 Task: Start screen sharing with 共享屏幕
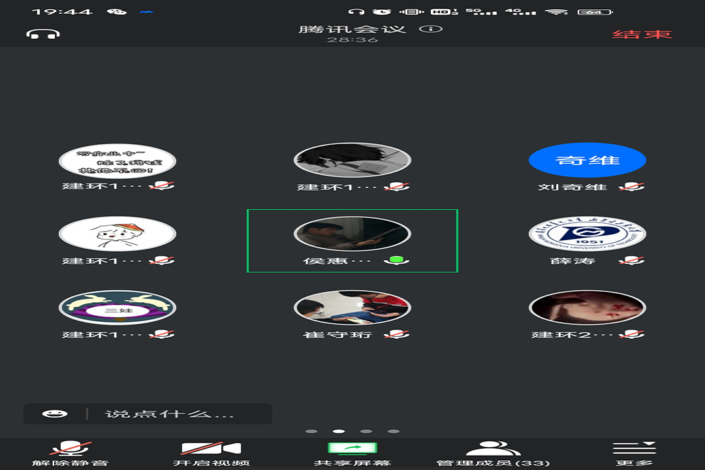pyautogui.click(x=352, y=454)
